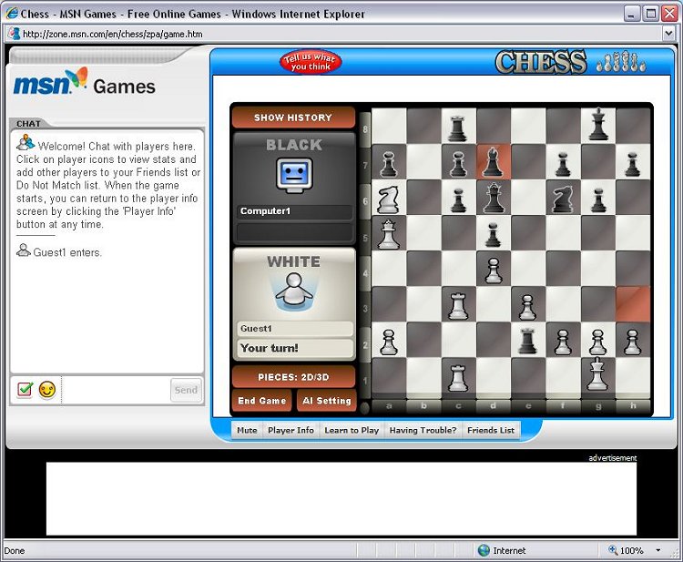Click the black bishop on highlighted d7
The height and width of the screenshot is (562, 683).
pos(493,162)
